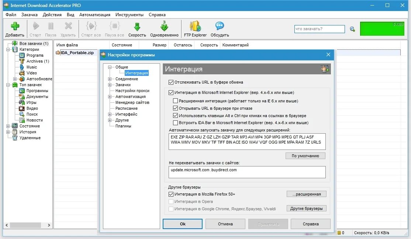Click the Обсудить chat bubble icon

220,26
